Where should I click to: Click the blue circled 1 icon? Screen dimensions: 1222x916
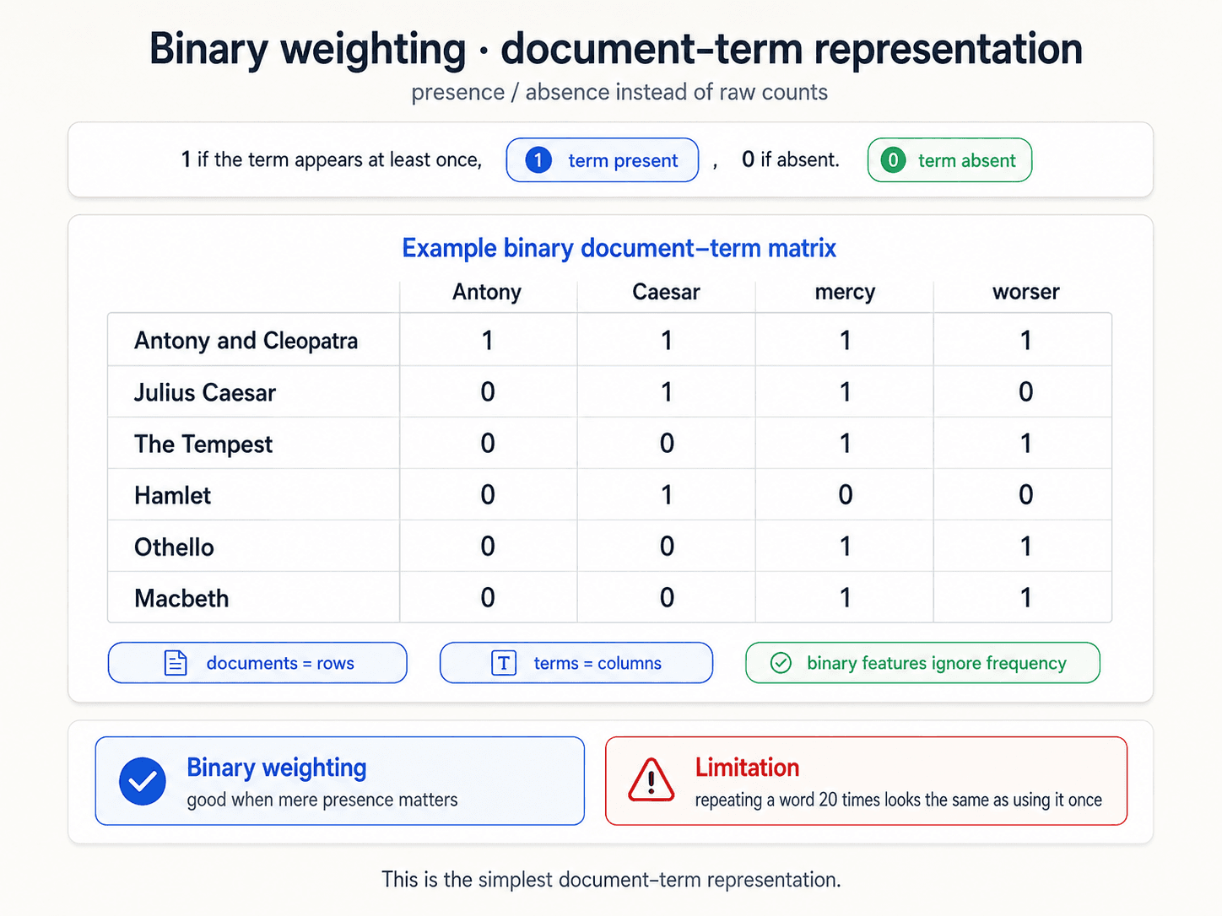click(538, 159)
